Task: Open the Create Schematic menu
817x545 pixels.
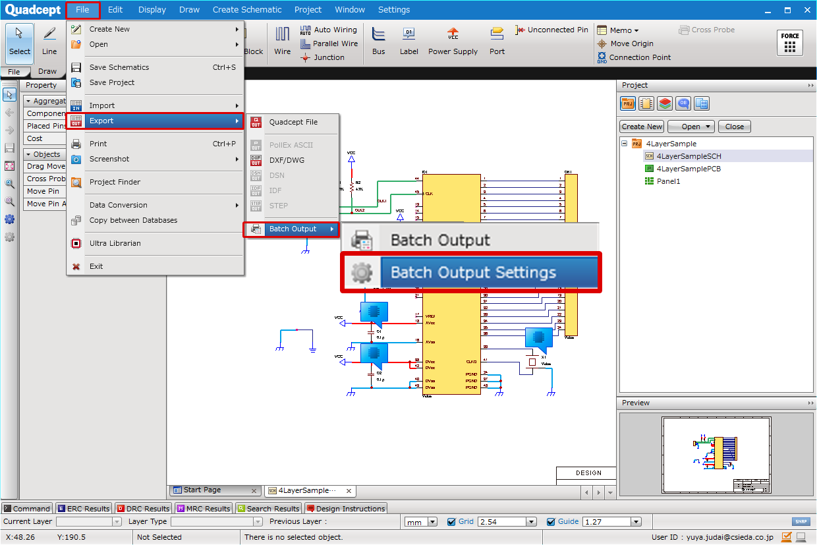Action: coord(247,10)
